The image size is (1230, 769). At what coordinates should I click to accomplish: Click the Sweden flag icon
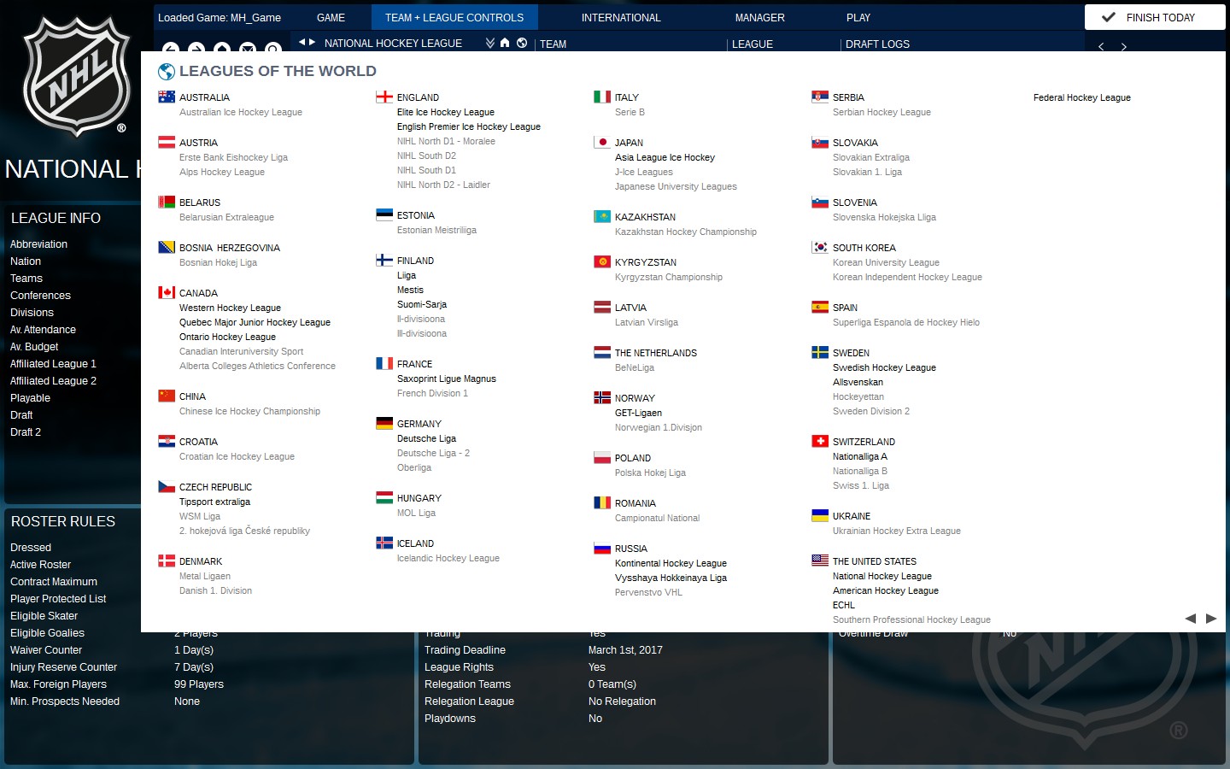[818, 352]
